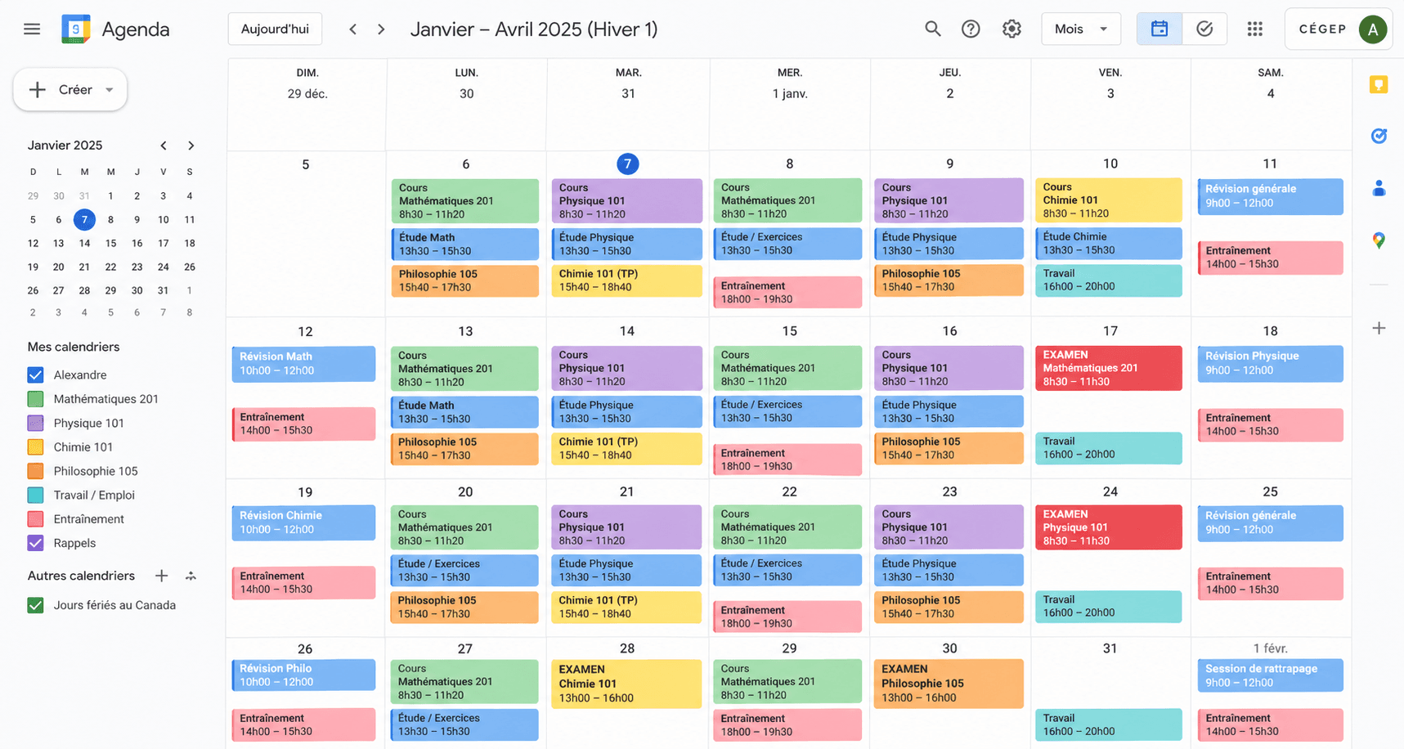This screenshot has height=749, width=1404.
Task: Switch to the Tasks view tab
Action: pos(1204,28)
